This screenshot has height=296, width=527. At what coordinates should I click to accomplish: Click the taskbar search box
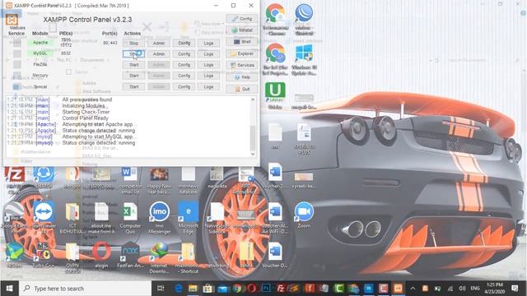coord(86,289)
